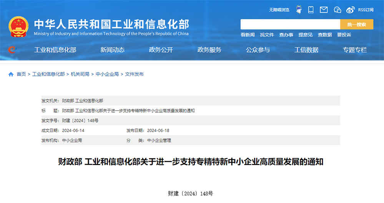This screenshot has width=384, height=203.
Task: Open the 新闻动态 navigation menu
Action: click(112, 50)
